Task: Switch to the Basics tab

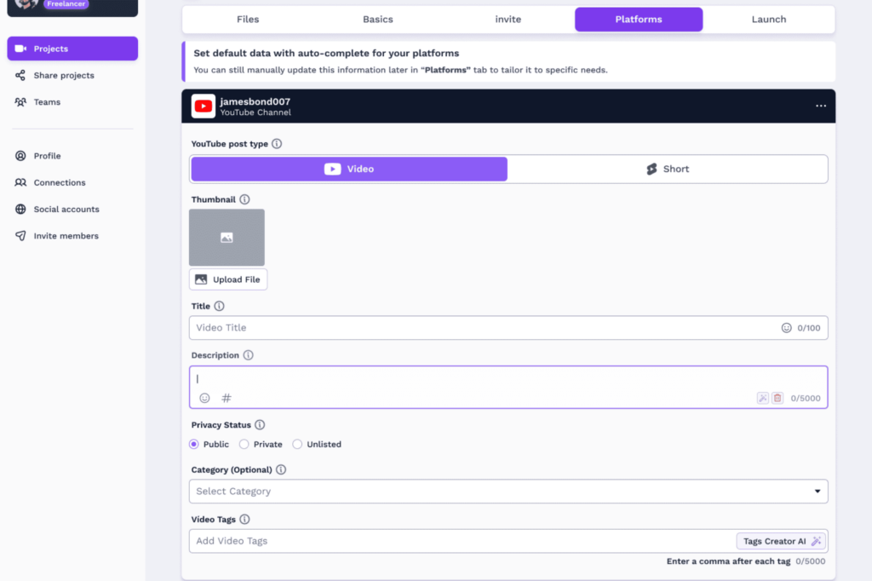Action: [377, 19]
